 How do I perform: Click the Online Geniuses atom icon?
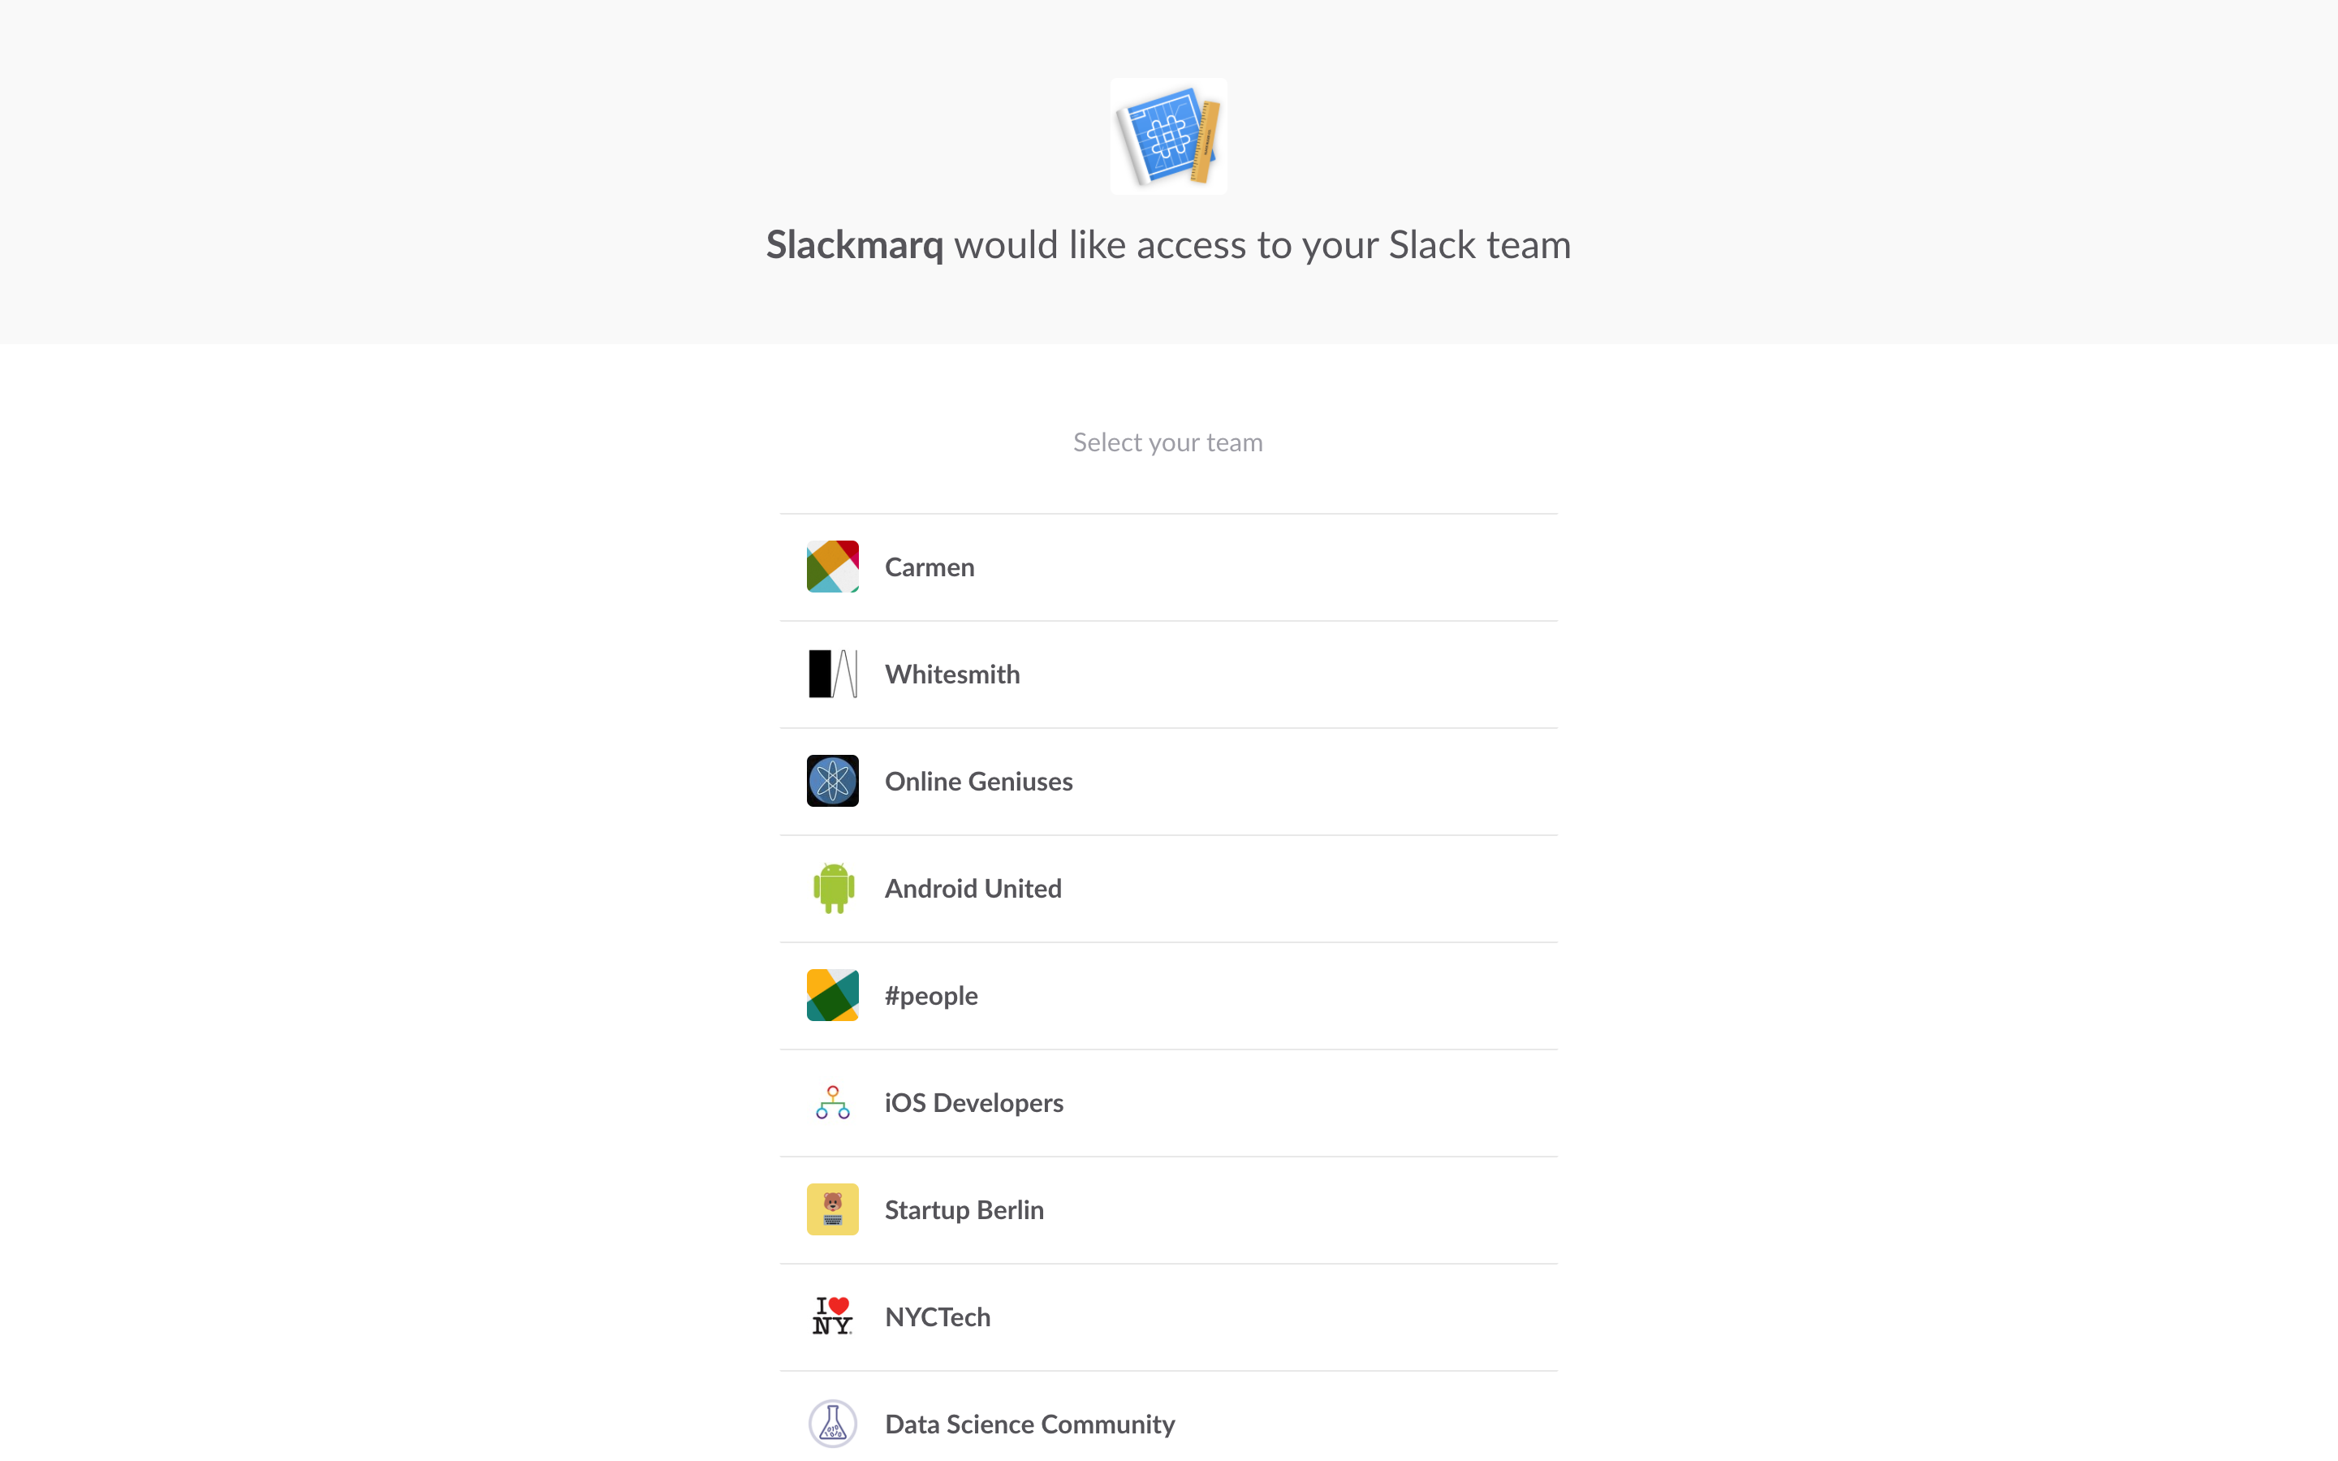pos(832,781)
